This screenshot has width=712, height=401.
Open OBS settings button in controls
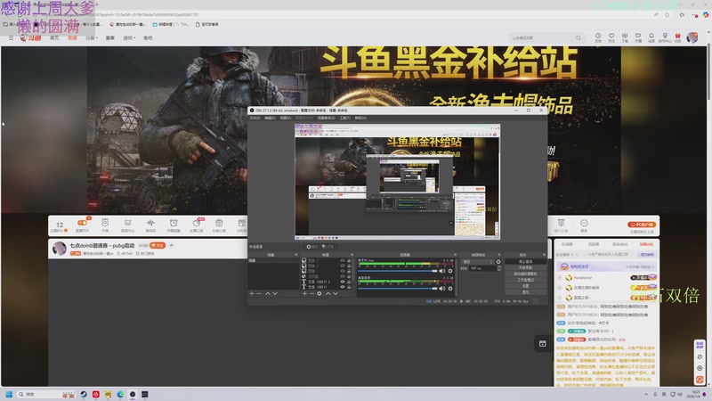pyautogui.click(x=525, y=285)
